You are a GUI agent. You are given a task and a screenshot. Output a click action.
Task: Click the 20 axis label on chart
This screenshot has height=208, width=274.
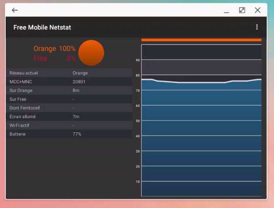tap(138, 166)
